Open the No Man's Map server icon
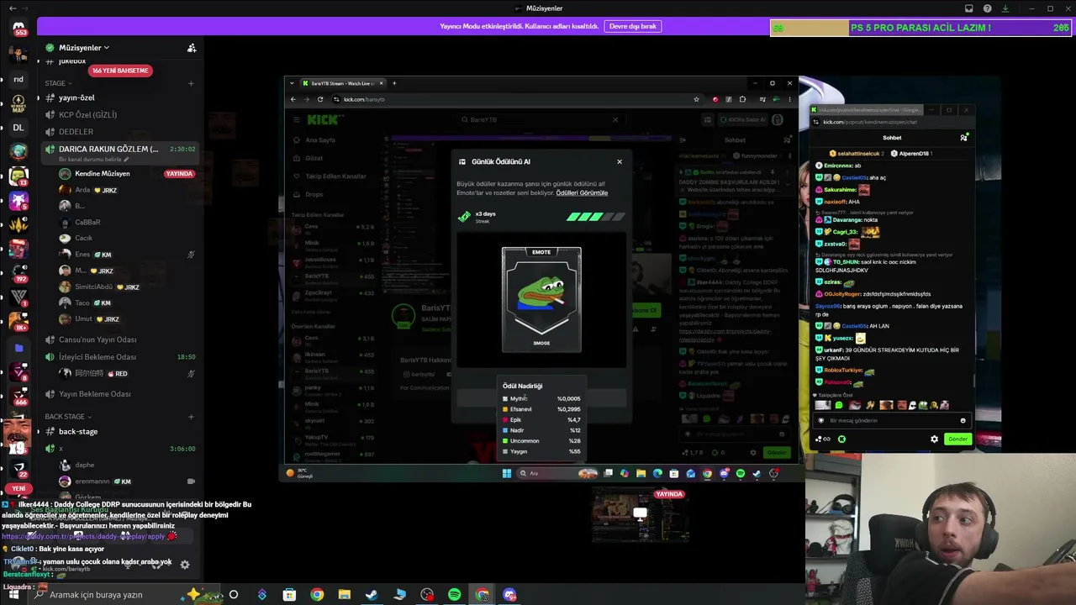This screenshot has height=605, width=1076. tap(18, 103)
